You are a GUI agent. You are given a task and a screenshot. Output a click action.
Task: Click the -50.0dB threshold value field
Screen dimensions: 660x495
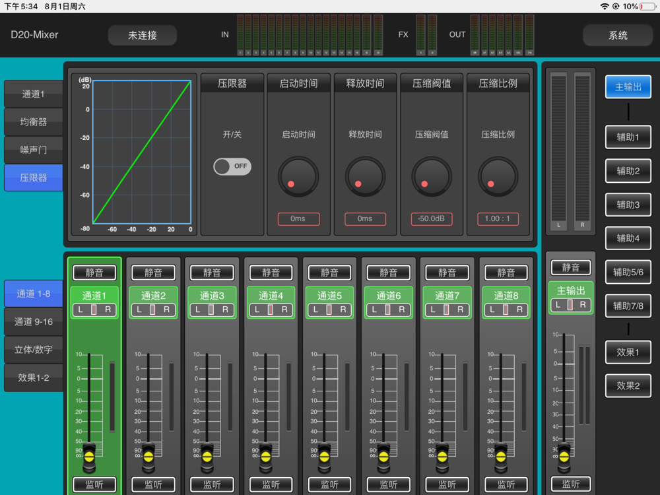tap(432, 219)
